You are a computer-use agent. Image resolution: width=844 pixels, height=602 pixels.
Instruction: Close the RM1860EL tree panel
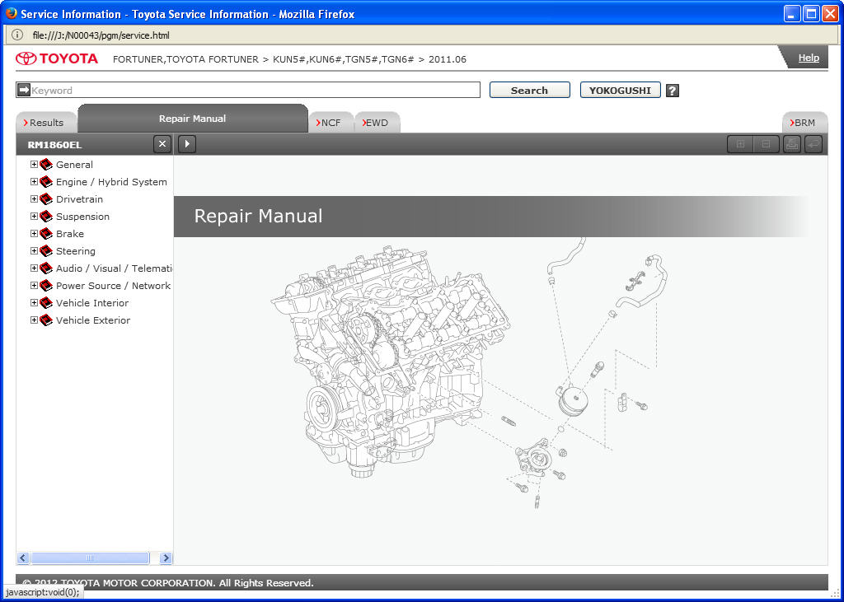[162, 144]
